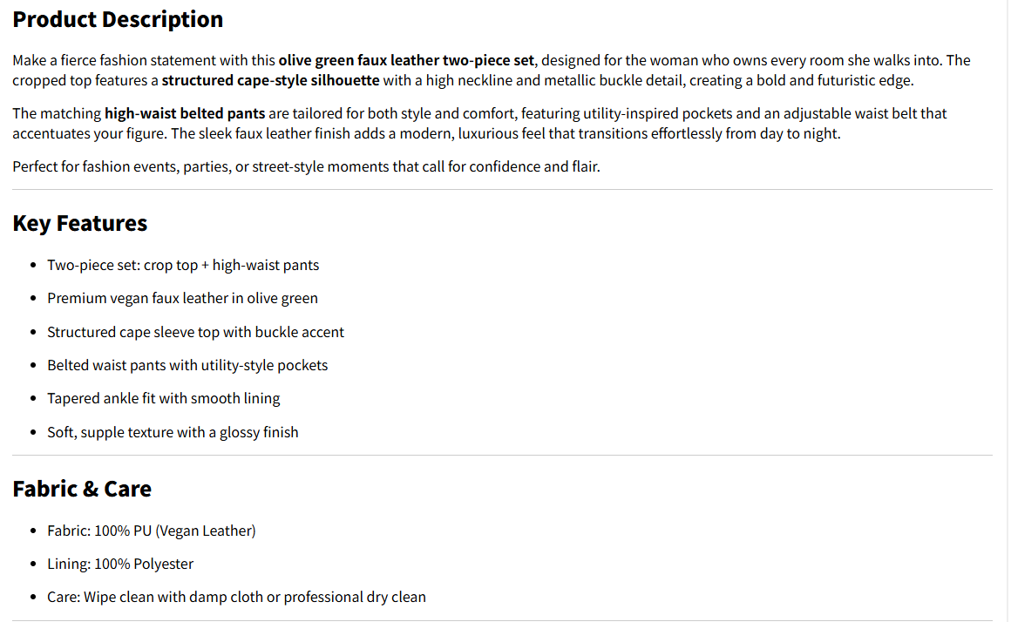
Task: Click the Product Description heading
Action: tap(118, 19)
